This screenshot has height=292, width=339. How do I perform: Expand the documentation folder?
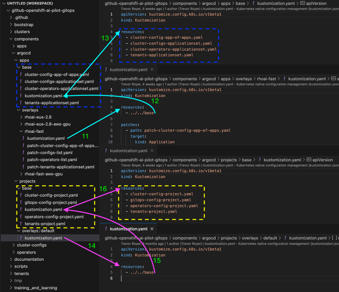(x=11, y=259)
